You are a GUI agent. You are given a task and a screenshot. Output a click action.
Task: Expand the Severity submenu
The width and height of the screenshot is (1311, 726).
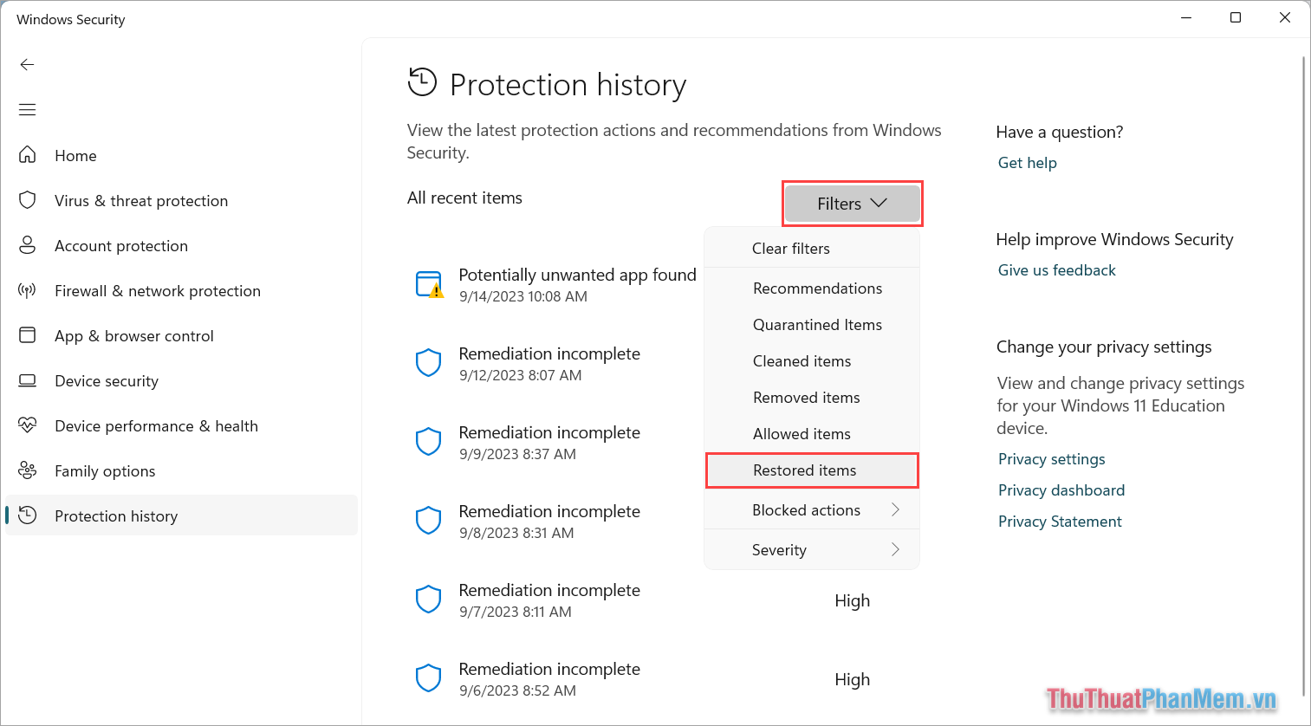point(779,549)
